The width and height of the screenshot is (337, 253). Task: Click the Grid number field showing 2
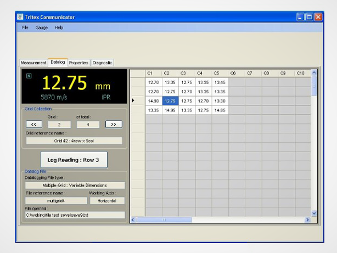tap(59, 125)
